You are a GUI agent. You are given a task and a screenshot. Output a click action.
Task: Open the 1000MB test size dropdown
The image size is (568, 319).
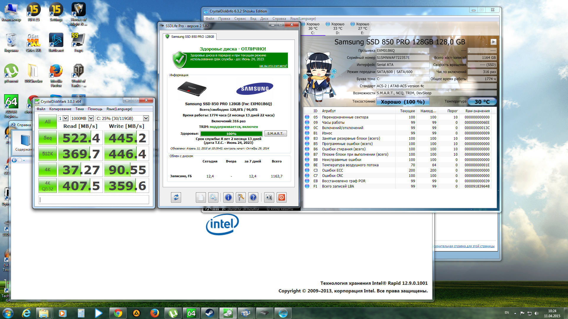tap(91, 118)
